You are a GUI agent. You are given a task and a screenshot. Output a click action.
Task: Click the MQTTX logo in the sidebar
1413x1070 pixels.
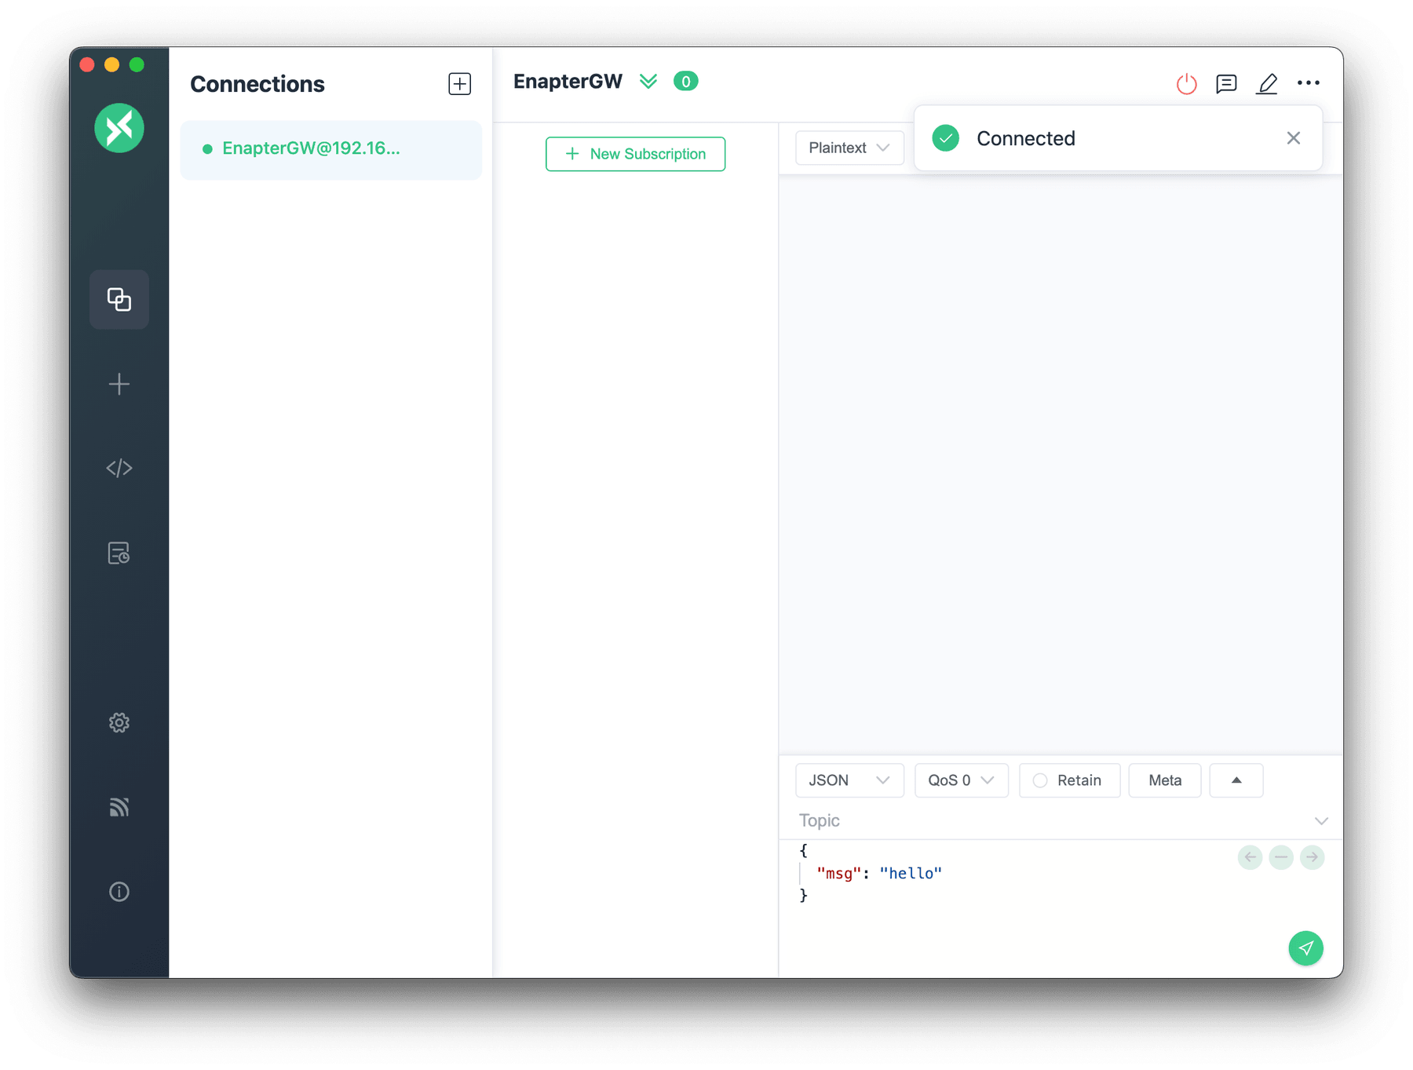coord(119,128)
